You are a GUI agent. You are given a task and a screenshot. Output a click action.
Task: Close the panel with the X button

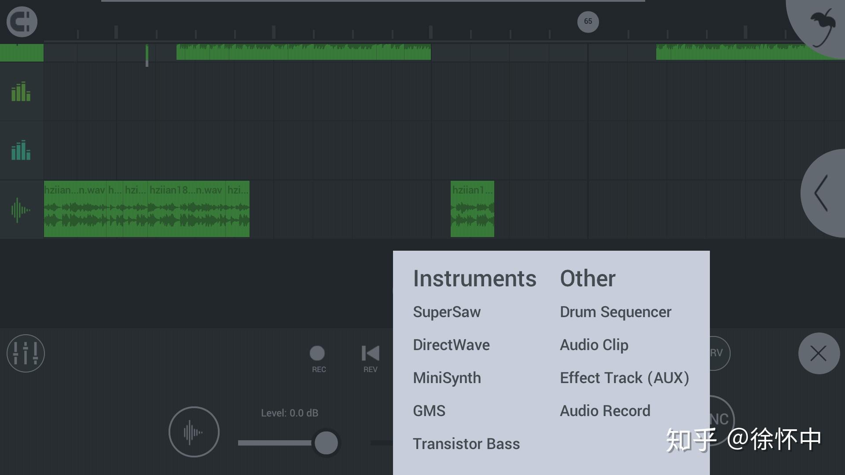819,353
